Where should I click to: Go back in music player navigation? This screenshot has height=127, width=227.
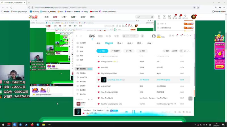[77, 36]
